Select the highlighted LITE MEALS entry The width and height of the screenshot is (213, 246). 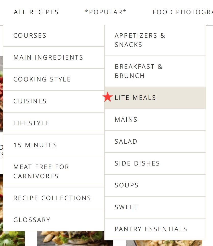pyautogui.click(x=135, y=98)
